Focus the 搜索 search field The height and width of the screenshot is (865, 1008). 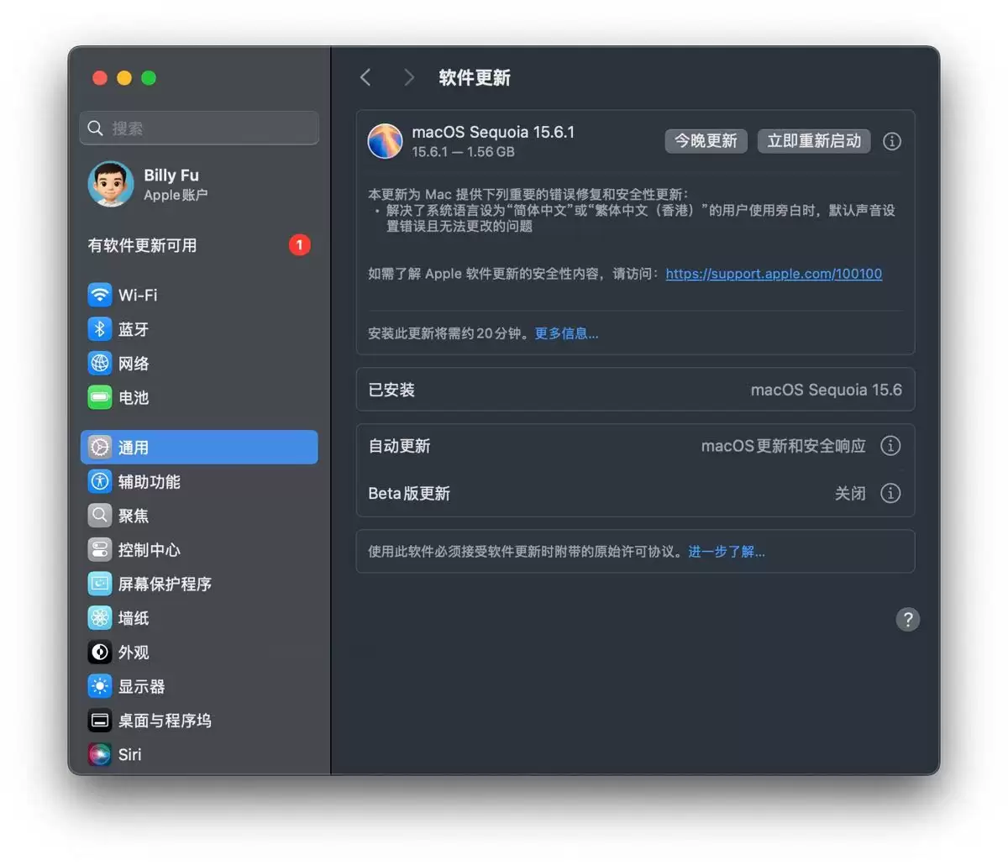pos(200,128)
